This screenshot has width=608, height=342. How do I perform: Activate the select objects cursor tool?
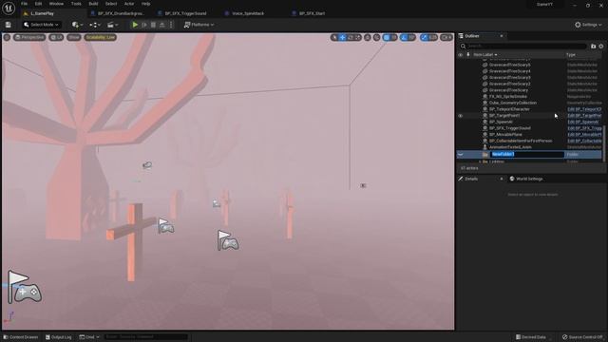(x=334, y=37)
